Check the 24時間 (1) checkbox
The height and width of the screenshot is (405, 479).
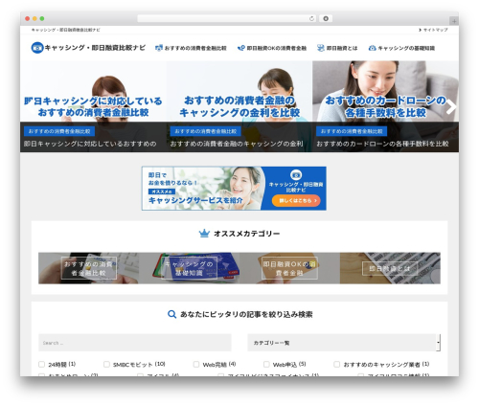tap(42, 364)
